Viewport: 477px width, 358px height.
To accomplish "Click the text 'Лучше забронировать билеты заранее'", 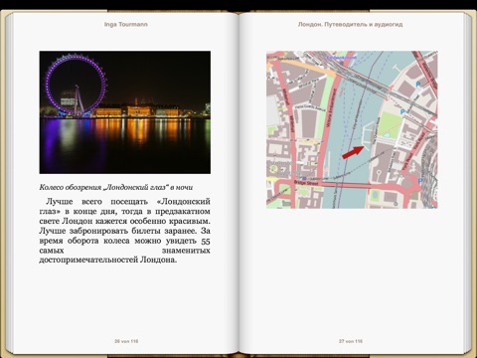I will (118, 231).
